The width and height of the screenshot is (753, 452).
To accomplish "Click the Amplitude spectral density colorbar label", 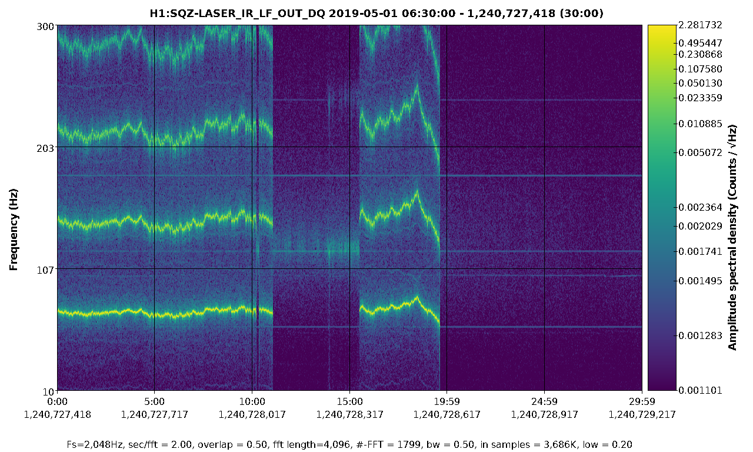I will tap(732, 237).
